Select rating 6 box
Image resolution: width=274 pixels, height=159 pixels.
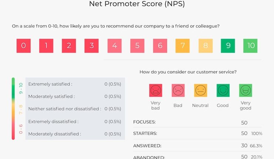(160, 46)
